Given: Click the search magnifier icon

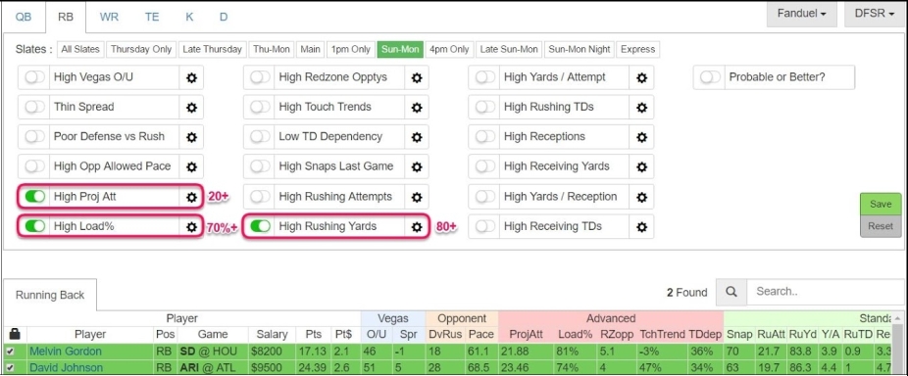Looking at the screenshot, I should [731, 292].
